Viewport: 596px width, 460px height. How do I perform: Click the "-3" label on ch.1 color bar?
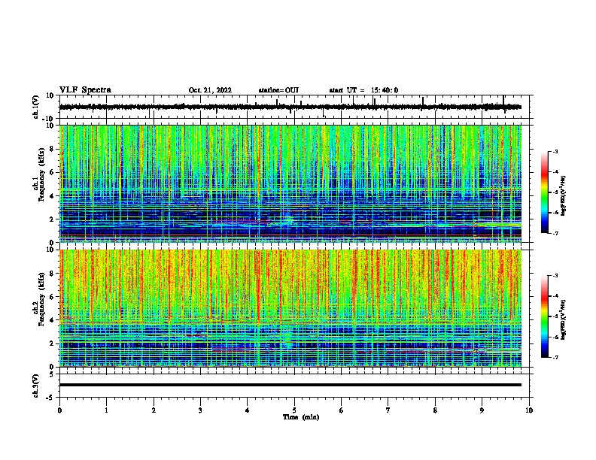[555, 151]
